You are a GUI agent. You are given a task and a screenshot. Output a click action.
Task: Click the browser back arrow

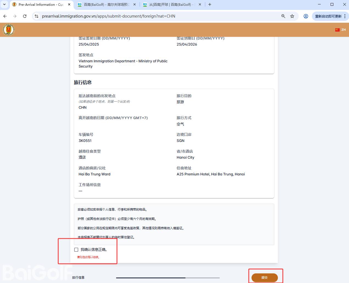5,16
